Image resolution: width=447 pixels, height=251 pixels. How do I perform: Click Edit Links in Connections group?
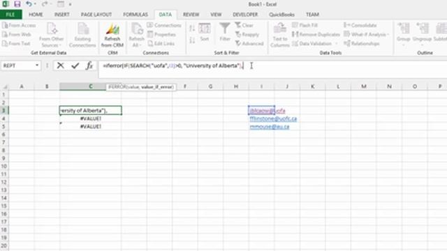pos(161,43)
